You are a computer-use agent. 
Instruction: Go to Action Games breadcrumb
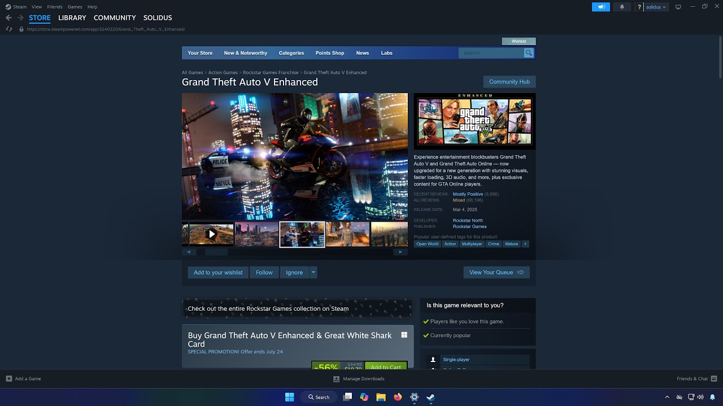pyautogui.click(x=223, y=72)
